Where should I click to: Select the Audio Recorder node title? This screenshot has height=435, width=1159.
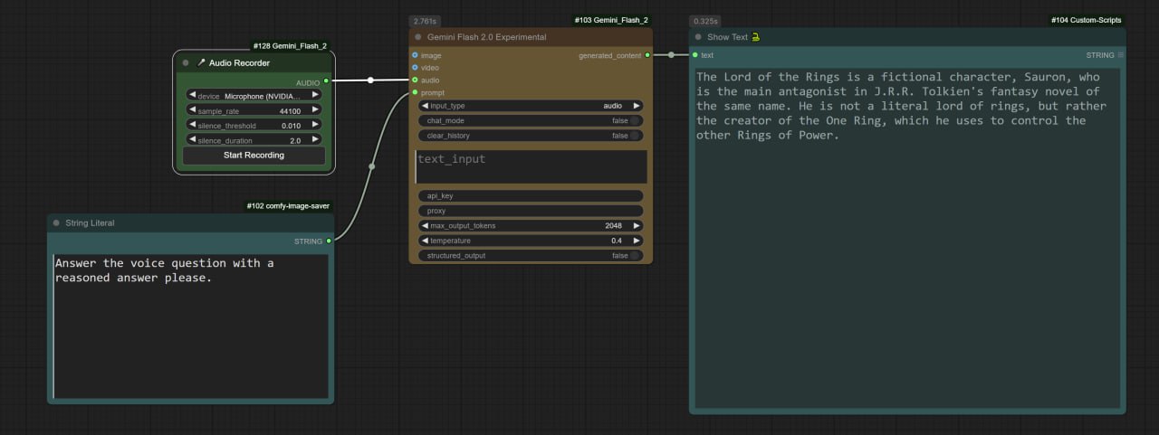pos(239,63)
